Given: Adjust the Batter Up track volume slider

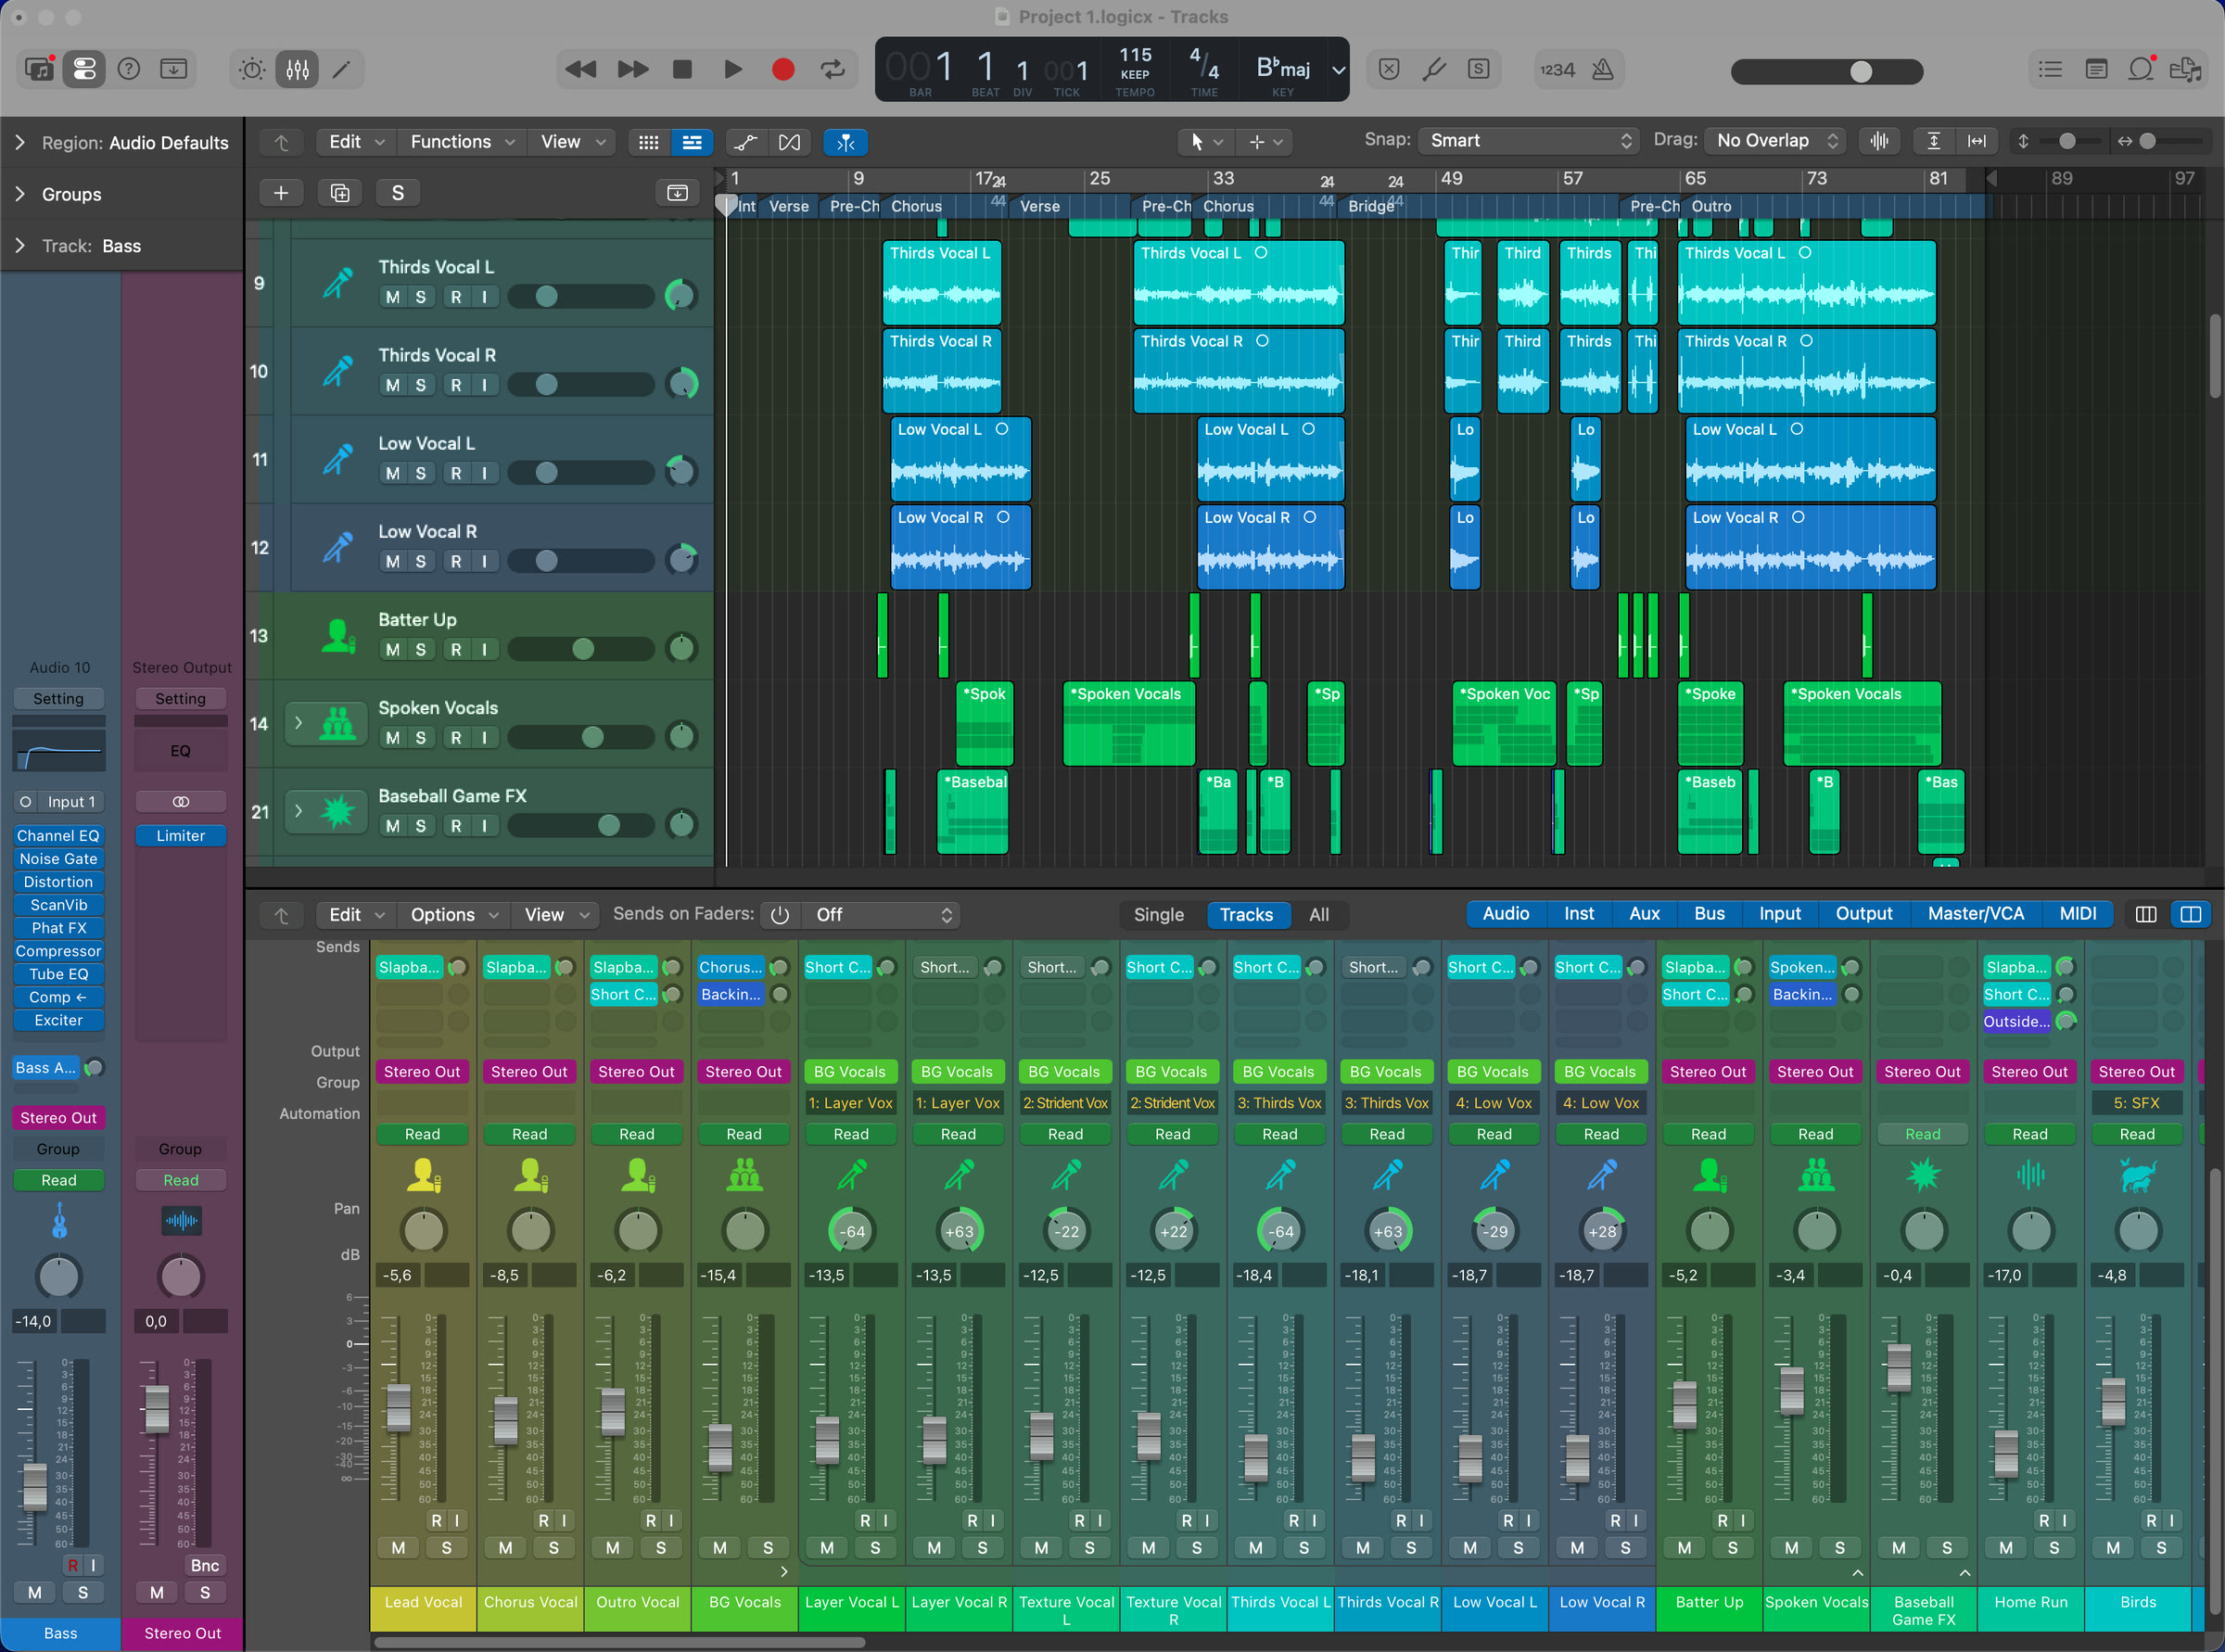Looking at the screenshot, I should pyautogui.click(x=581, y=650).
